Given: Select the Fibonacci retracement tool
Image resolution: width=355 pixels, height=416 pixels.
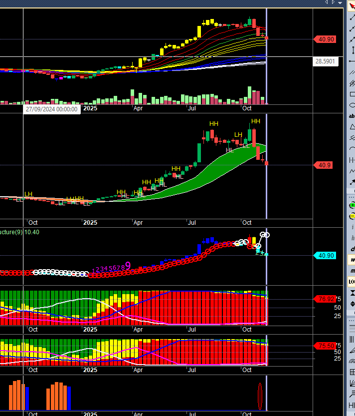Looking at the screenshot, I should tap(352, 328).
